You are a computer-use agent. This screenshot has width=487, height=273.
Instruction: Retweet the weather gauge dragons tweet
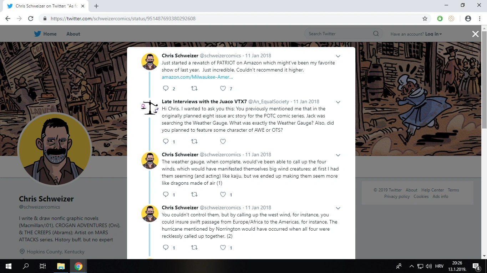194,194
